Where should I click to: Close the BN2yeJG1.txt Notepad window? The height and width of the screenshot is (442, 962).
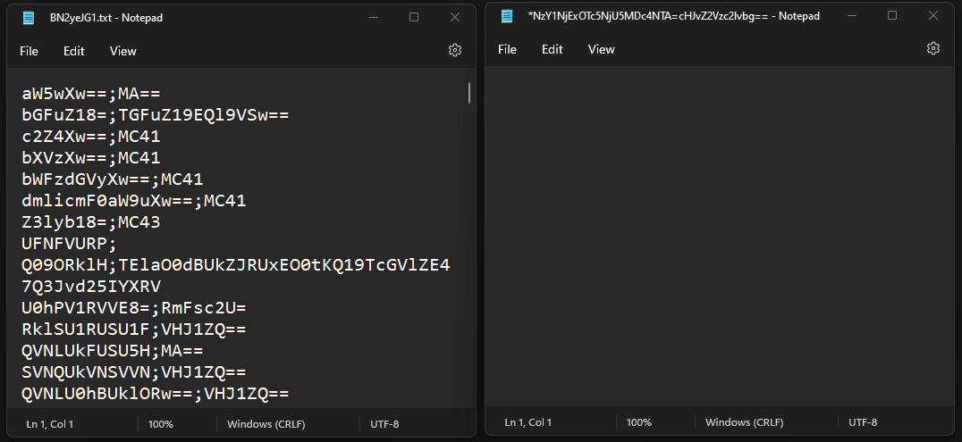(x=455, y=17)
